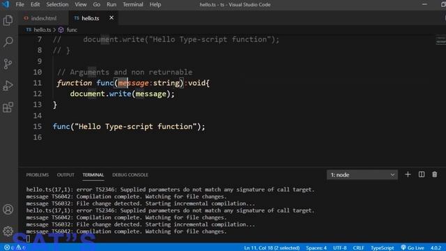Open the File menu
Screen dimensions: 446x251
click(x=20, y=5)
